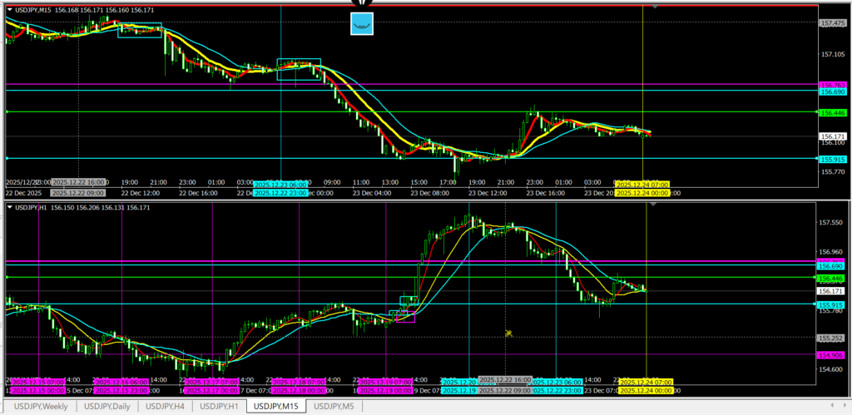Click the cyan 155.915 price label on M15 chart

click(x=833, y=158)
